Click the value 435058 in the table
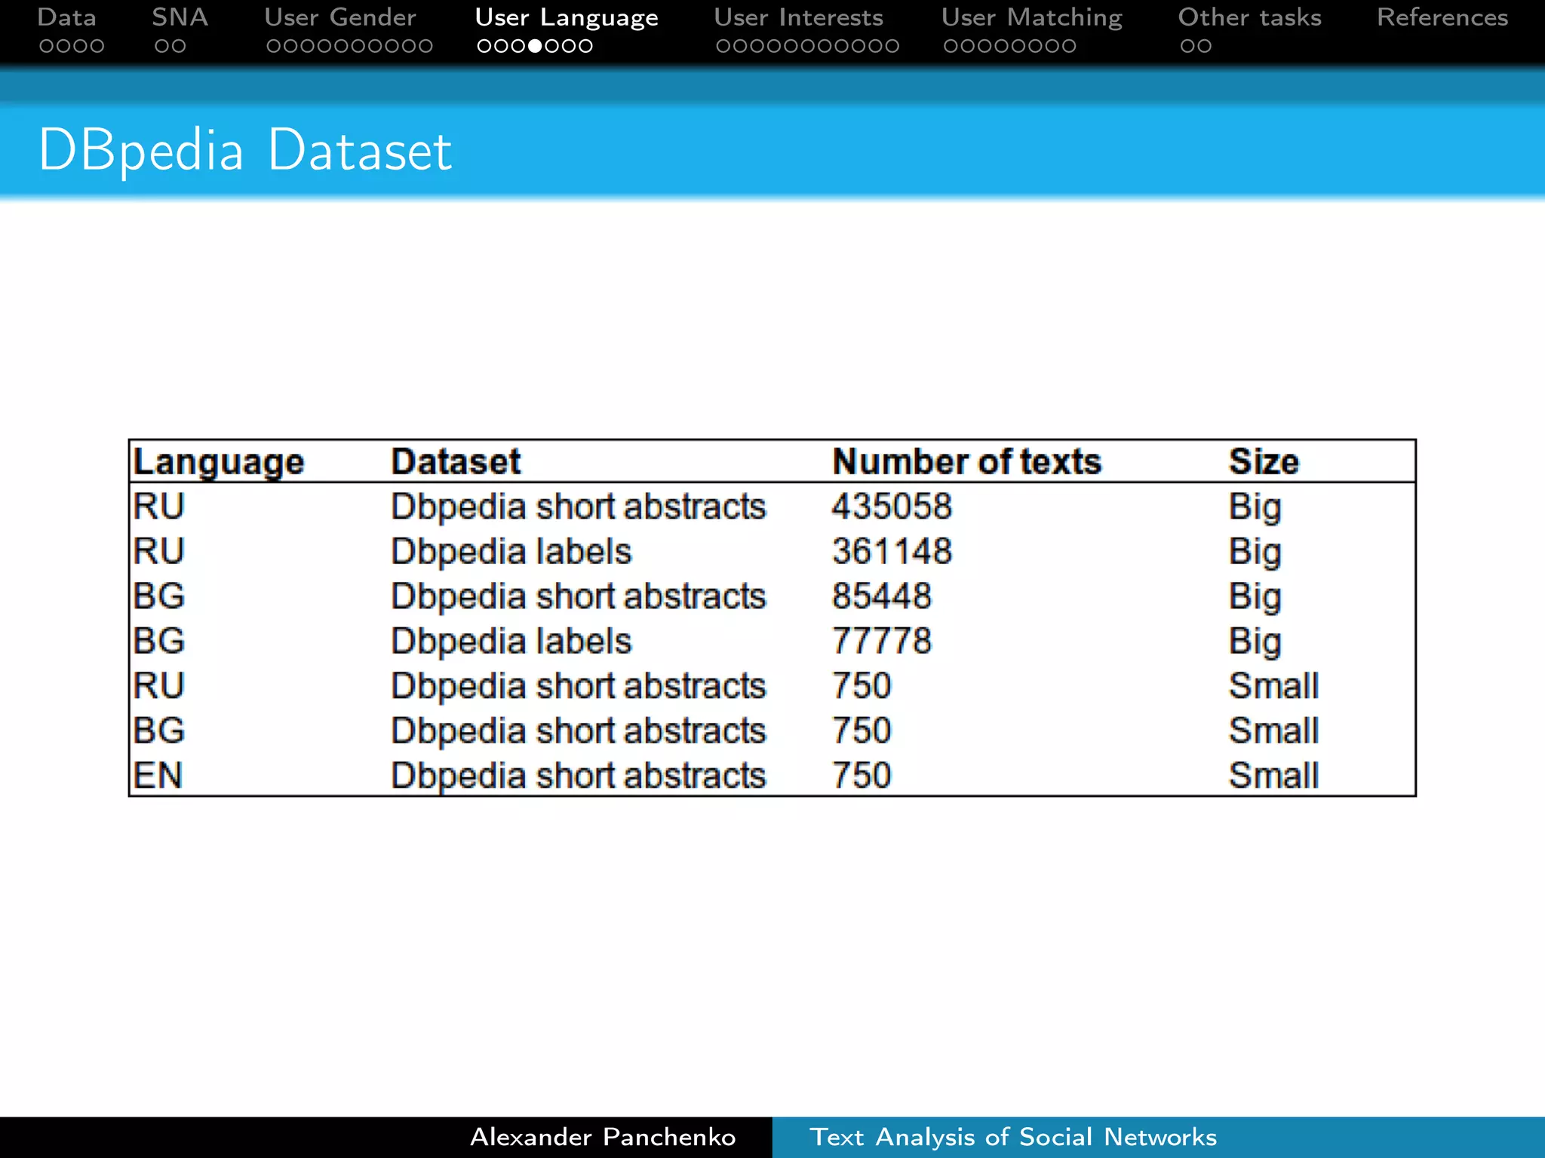Viewport: 1545px width, 1158px height. click(x=892, y=506)
